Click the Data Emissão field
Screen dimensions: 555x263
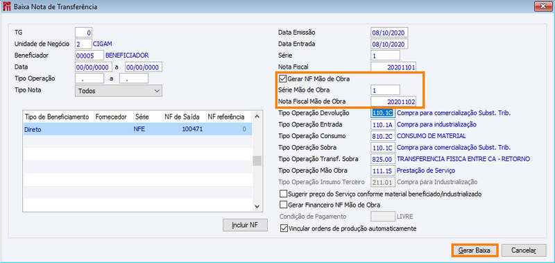(x=389, y=33)
